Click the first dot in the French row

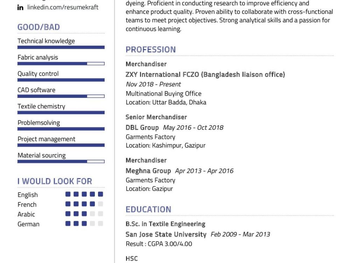(x=68, y=204)
